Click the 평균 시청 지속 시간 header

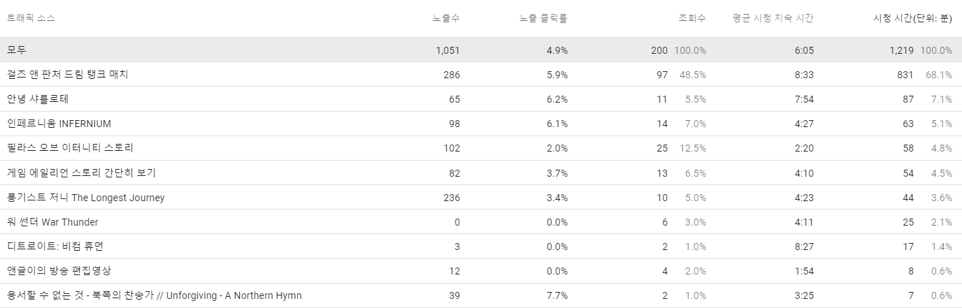pyautogui.click(x=773, y=18)
